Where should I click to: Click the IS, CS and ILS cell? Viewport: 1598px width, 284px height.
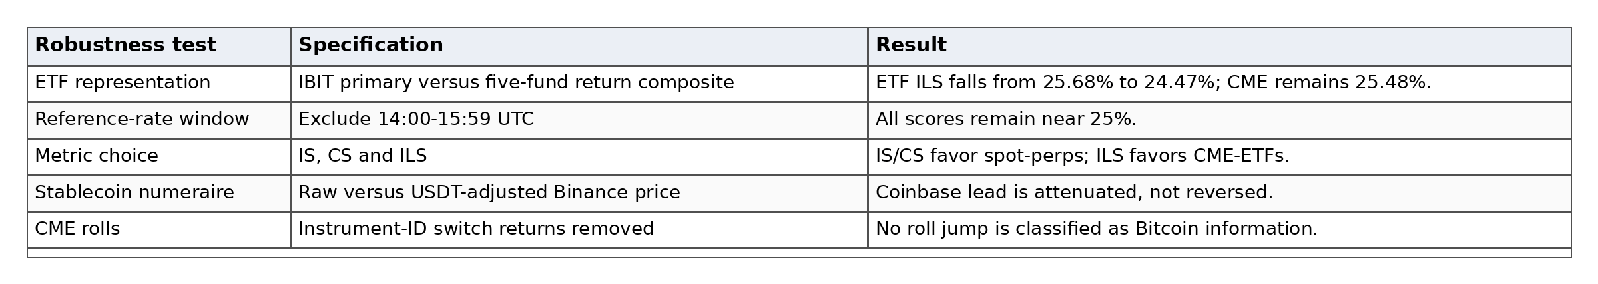tap(579, 156)
